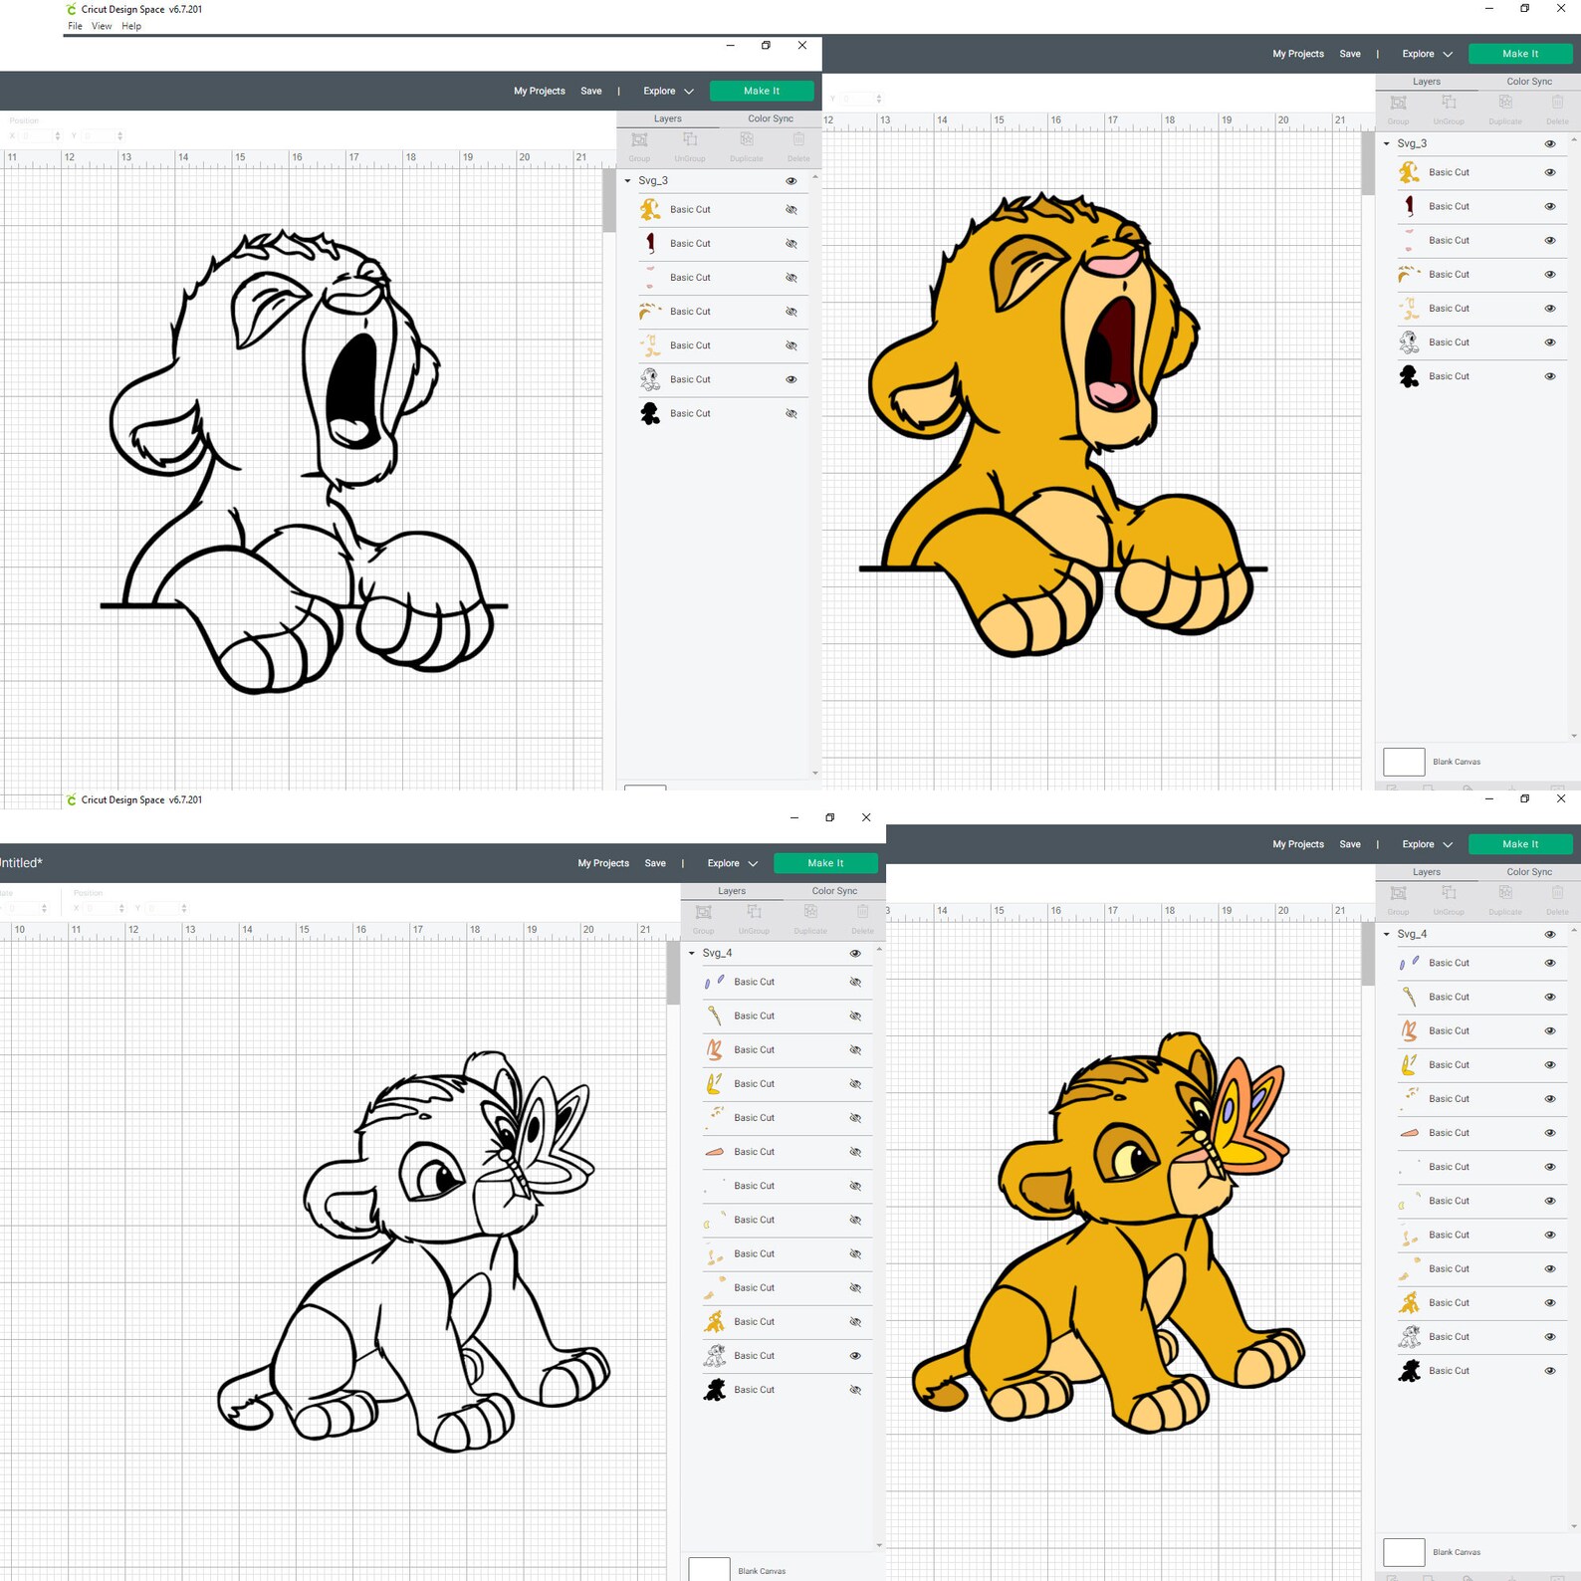Toggle Svg_4 group eye in bottom-left window
This screenshot has width=1581, height=1581.
pos(855,954)
